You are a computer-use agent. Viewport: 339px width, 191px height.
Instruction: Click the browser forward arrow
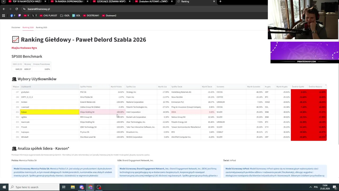click(10, 9)
